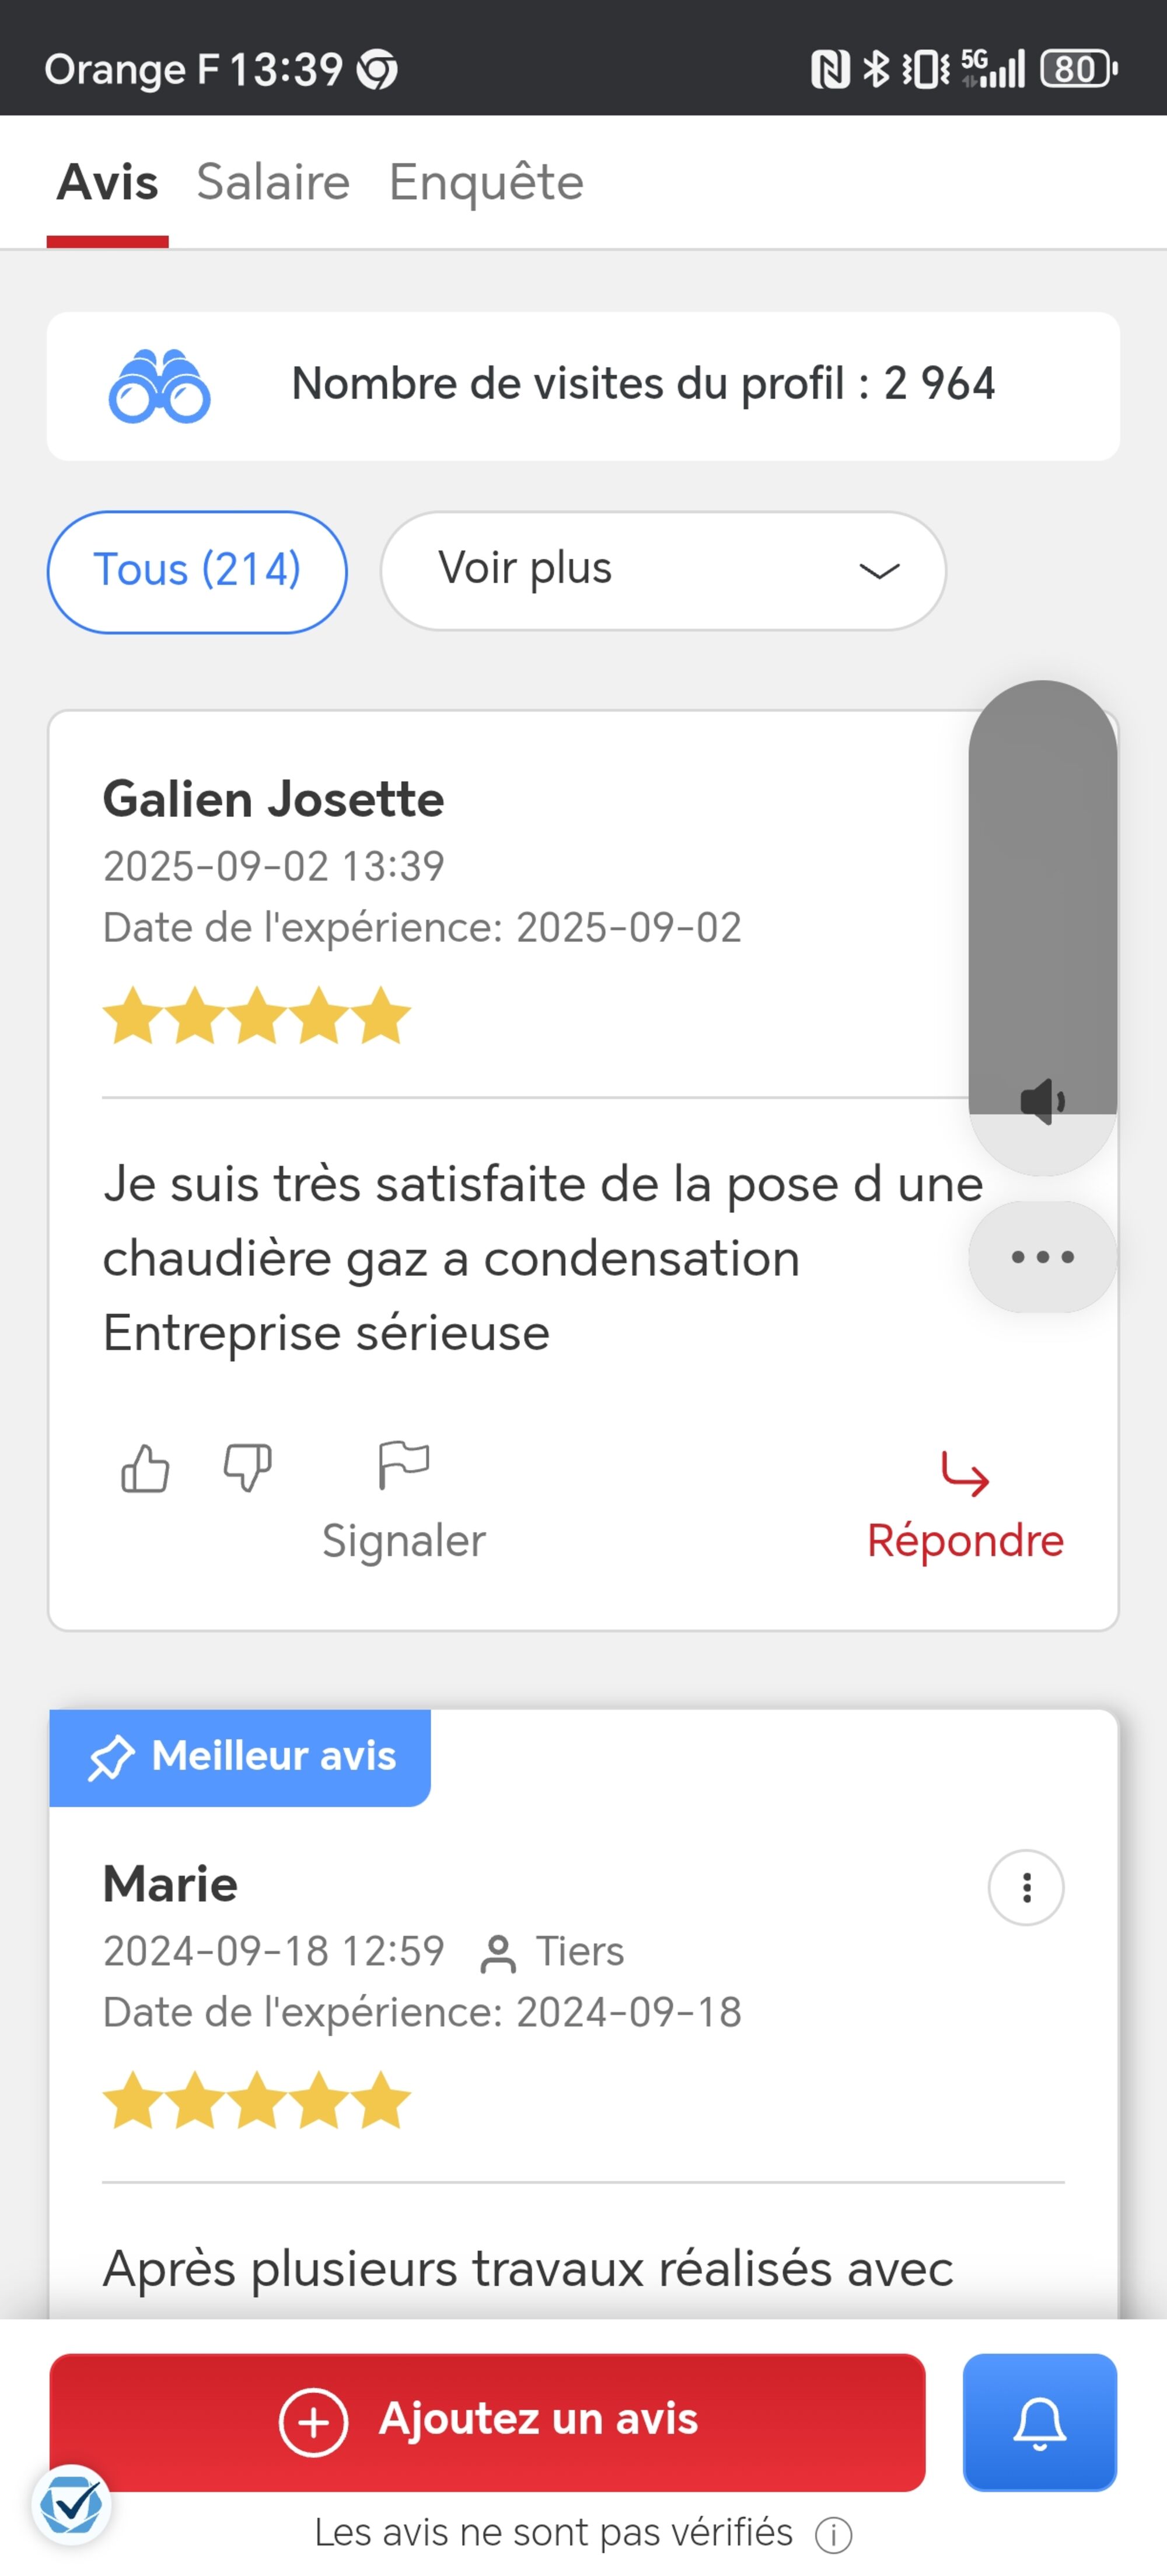Tap the blue notification bell button
The image size is (1167, 2576).
coord(1039,2422)
